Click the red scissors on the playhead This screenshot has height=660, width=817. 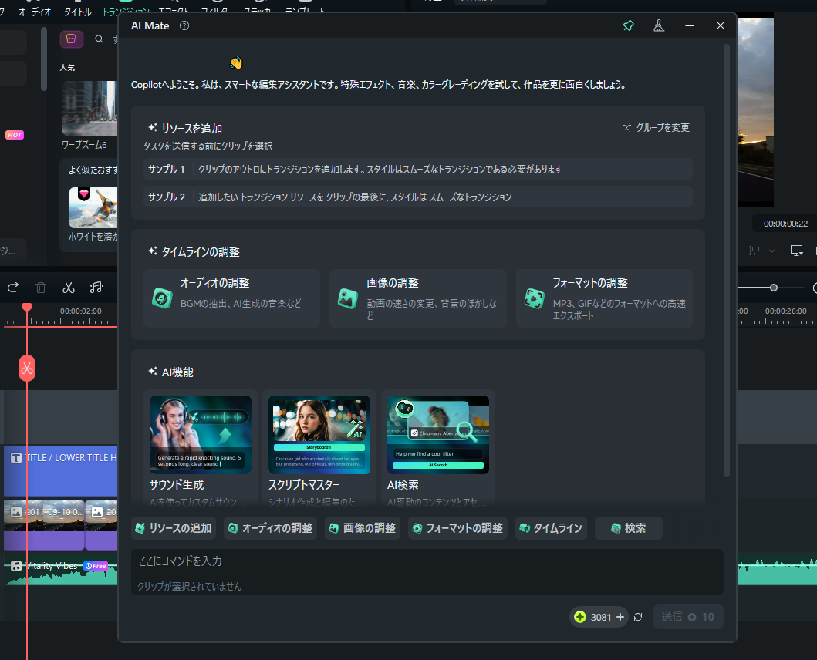click(27, 369)
